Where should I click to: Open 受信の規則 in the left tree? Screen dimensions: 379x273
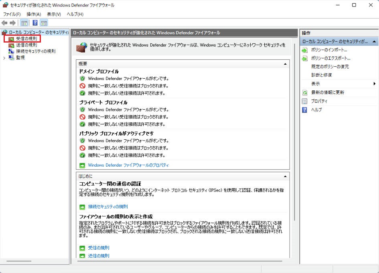26,39
